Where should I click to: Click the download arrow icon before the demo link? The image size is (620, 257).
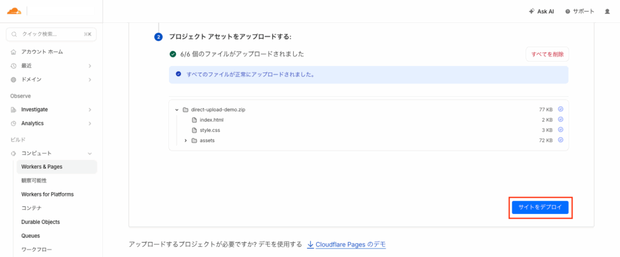(x=311, y=244)
